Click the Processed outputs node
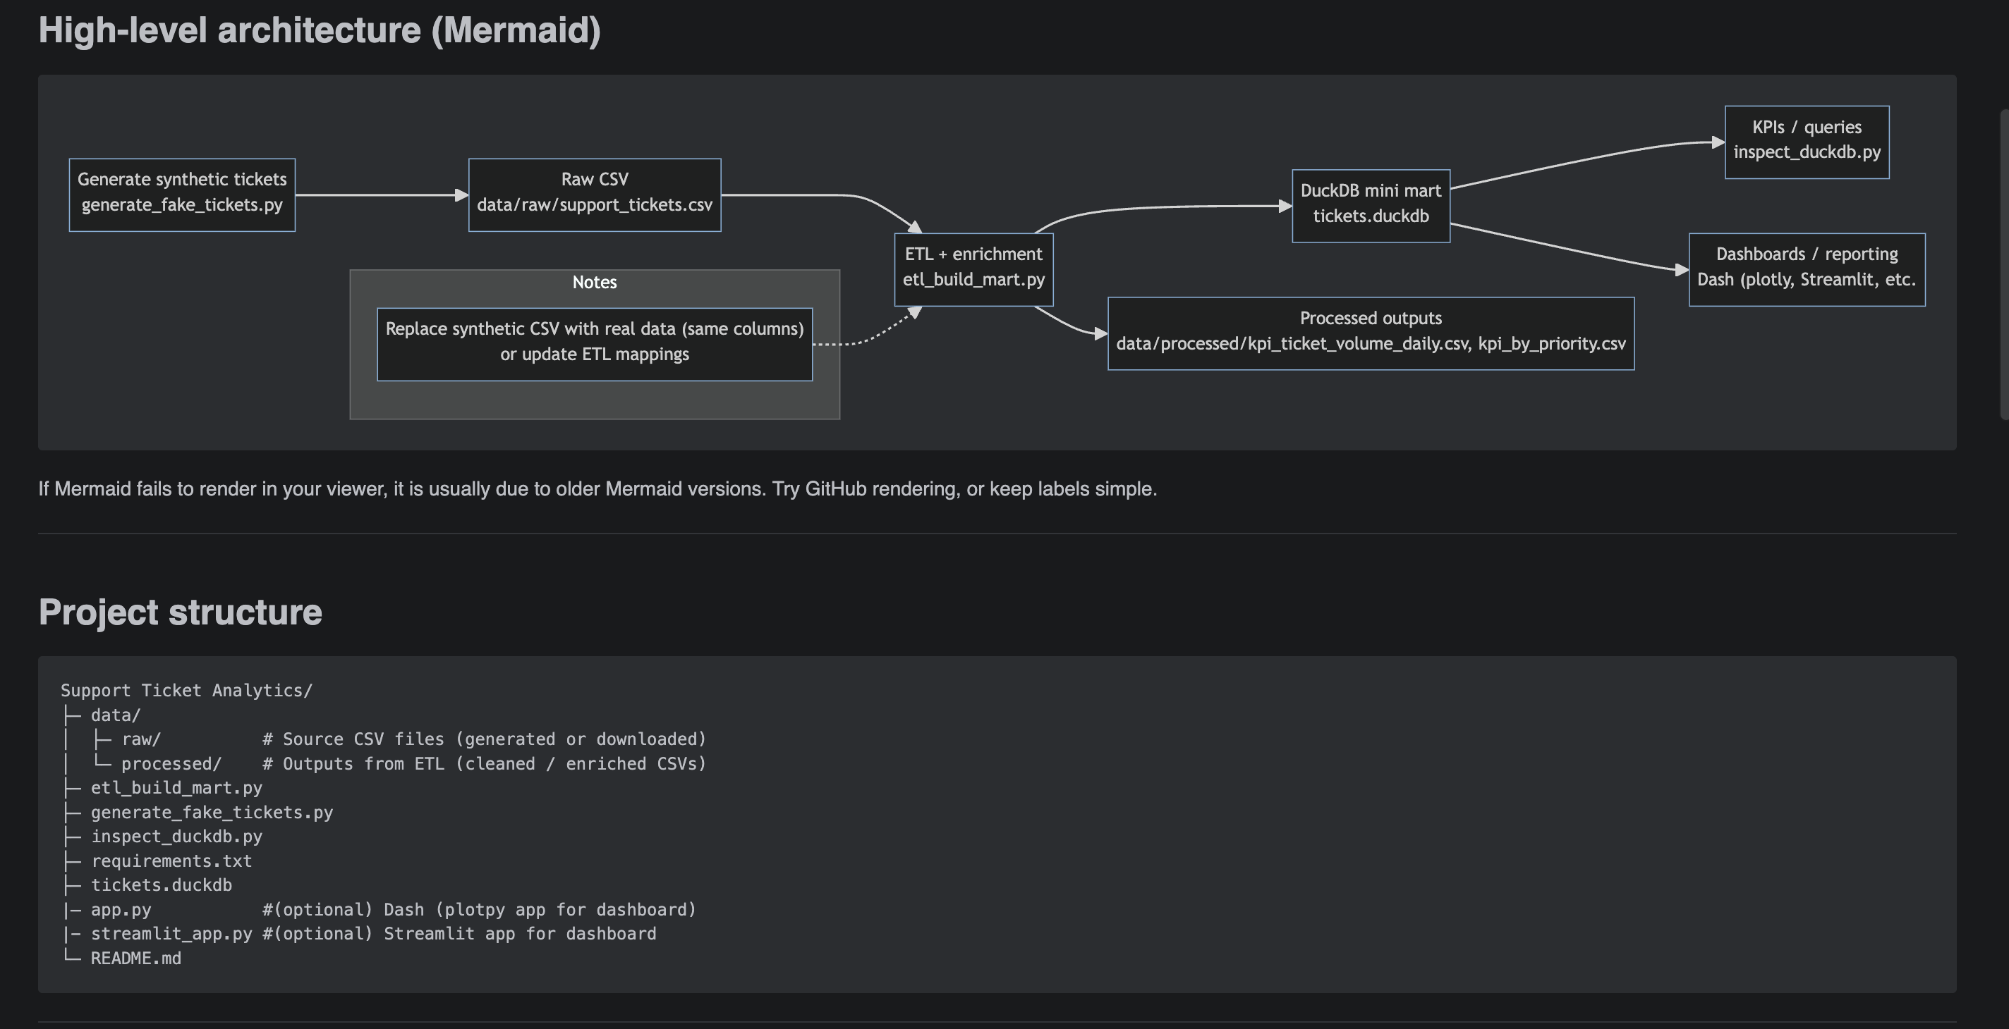 (x=1371, y=331)
